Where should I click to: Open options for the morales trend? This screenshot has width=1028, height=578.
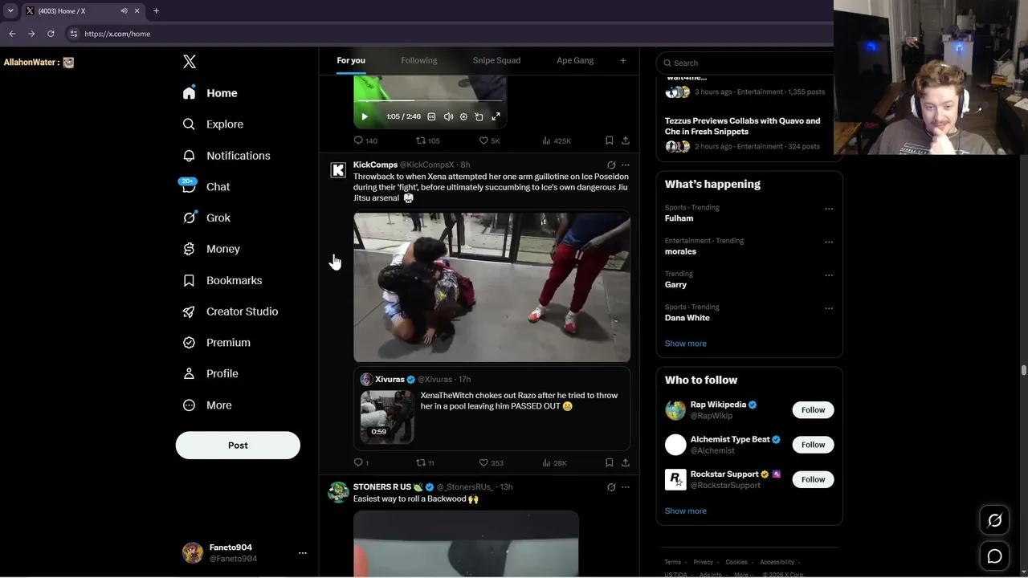point(829,242)
